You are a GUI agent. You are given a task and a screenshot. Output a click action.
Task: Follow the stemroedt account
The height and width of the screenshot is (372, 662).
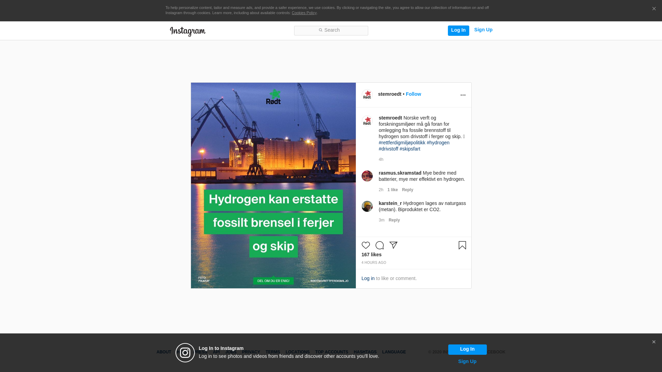413,94
